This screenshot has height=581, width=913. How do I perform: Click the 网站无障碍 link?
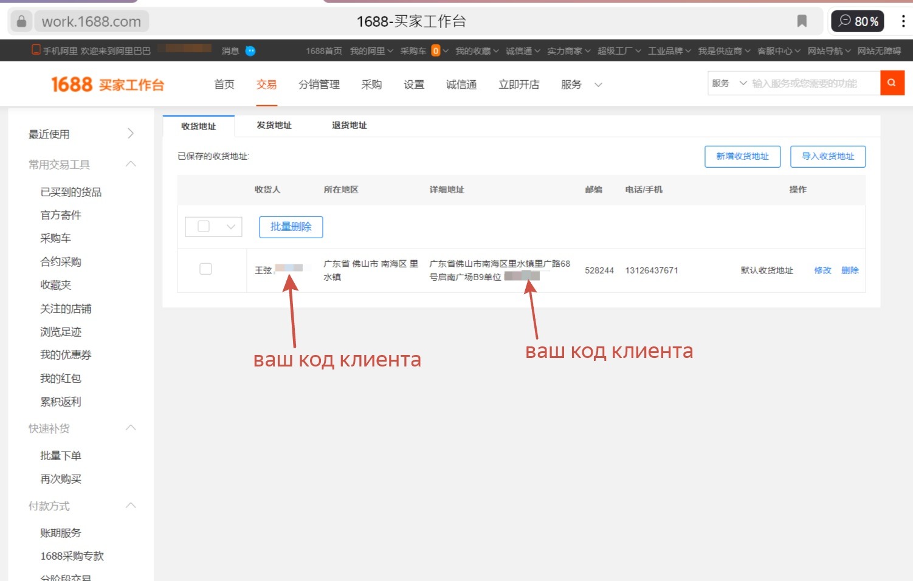(879, 51)
